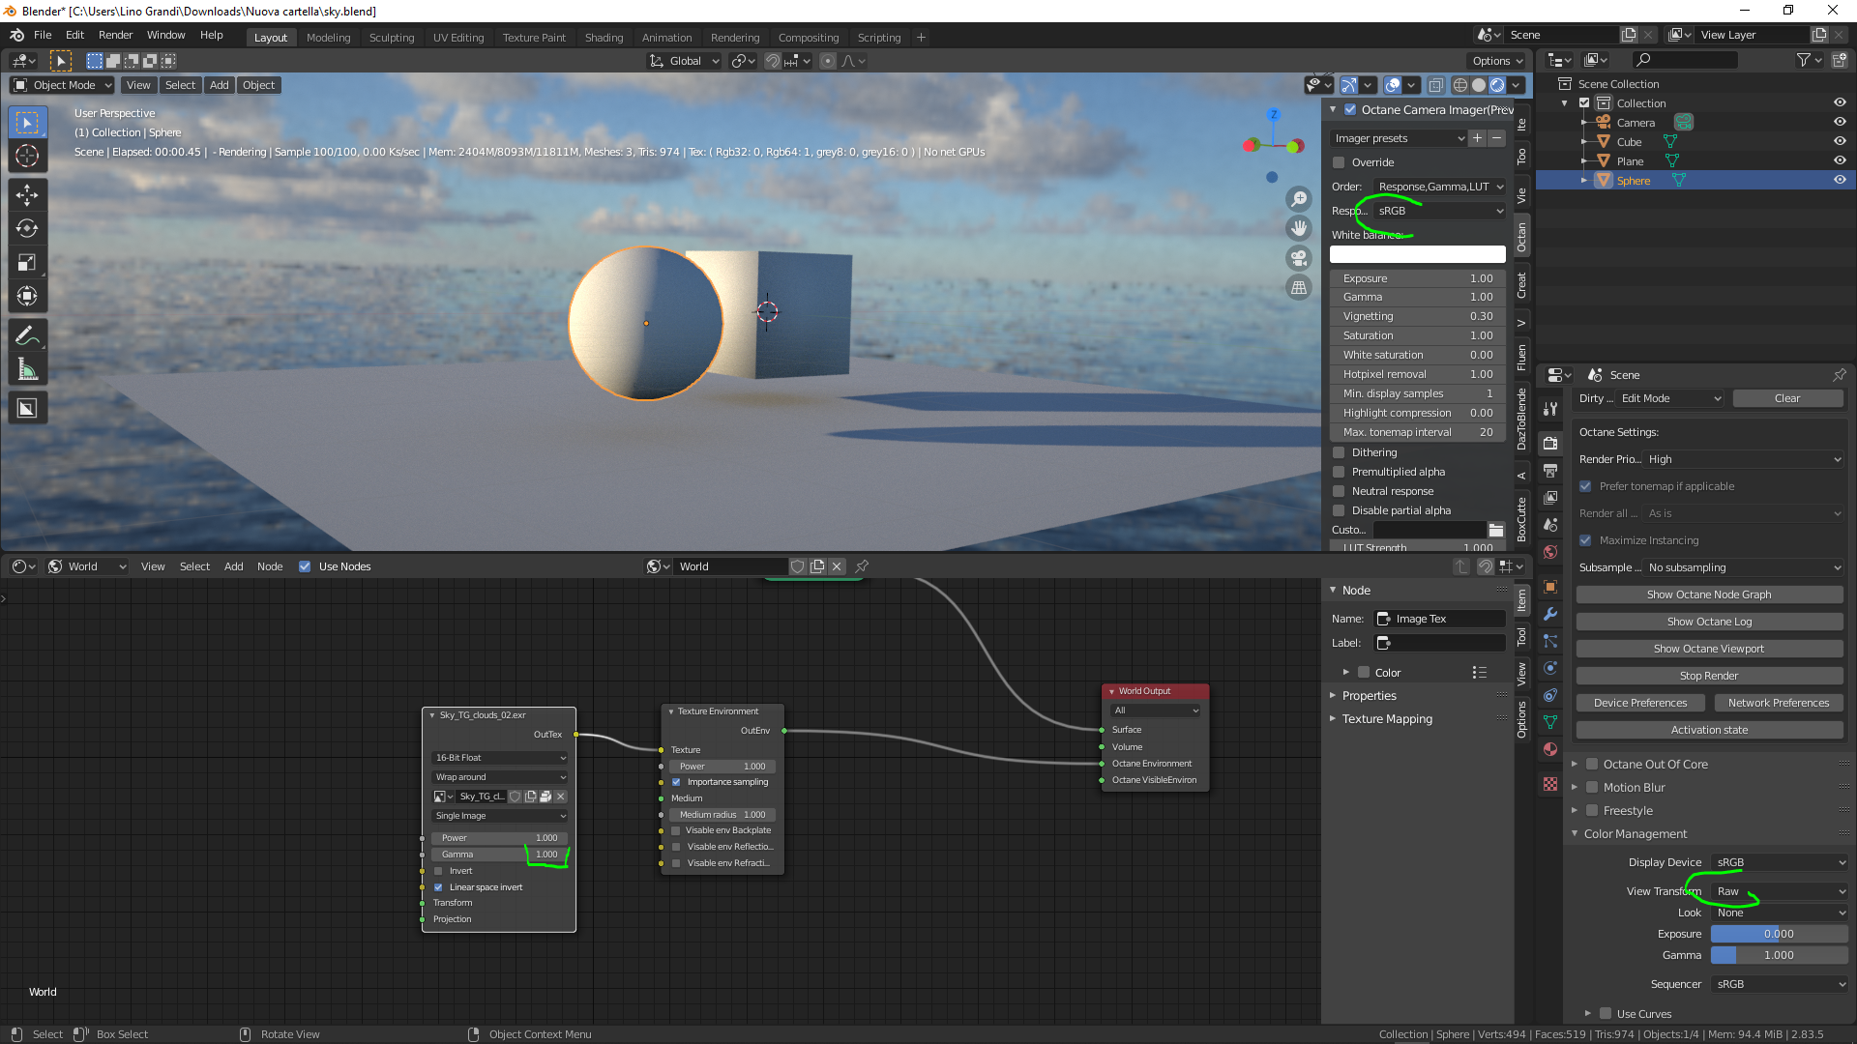Select the Rotate tool in viewport toolbar
Image resolution: width=1857 pixels, height=1044 pixels.
27,229
